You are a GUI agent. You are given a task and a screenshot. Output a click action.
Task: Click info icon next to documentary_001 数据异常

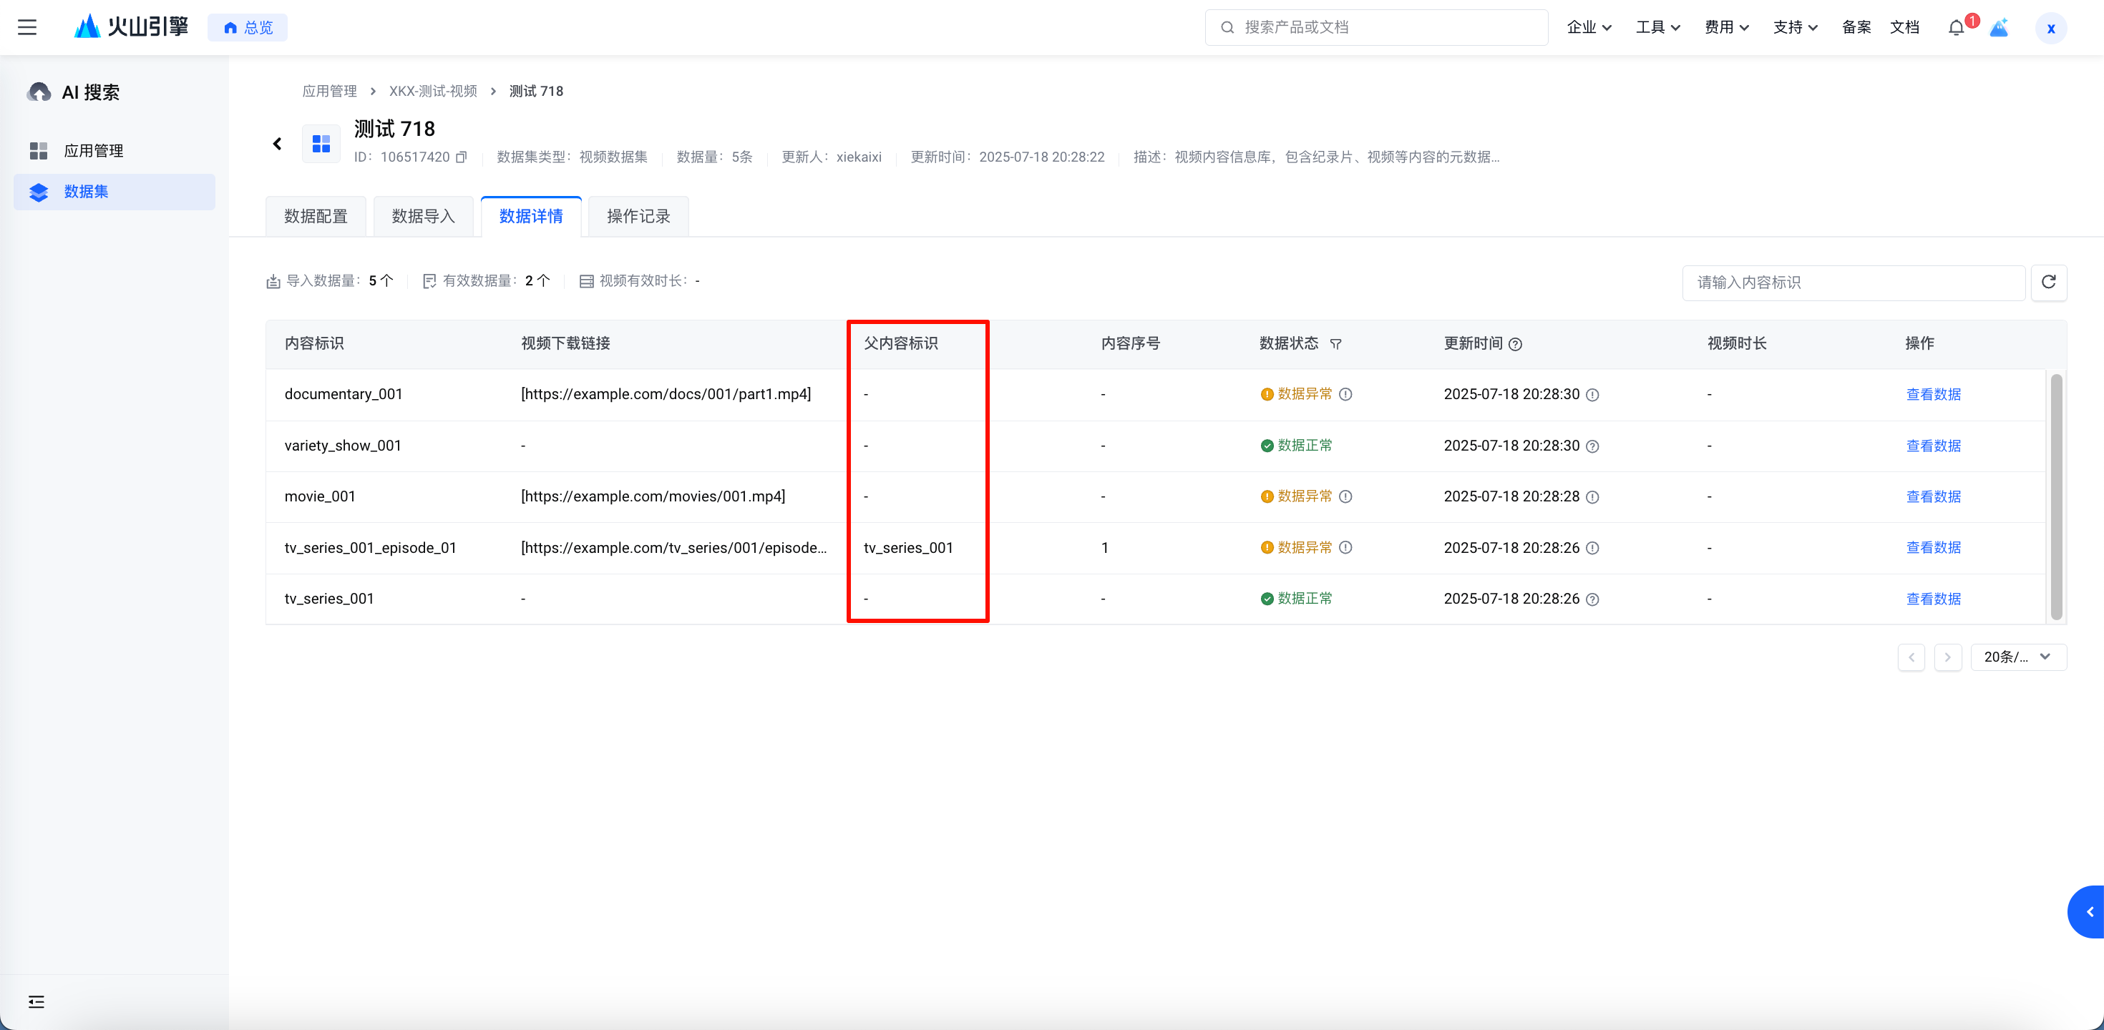click(x=1345, y=394)
